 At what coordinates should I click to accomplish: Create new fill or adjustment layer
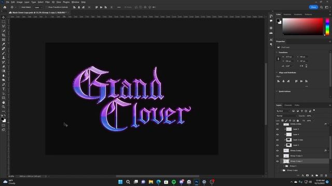(x=312, y=176)
